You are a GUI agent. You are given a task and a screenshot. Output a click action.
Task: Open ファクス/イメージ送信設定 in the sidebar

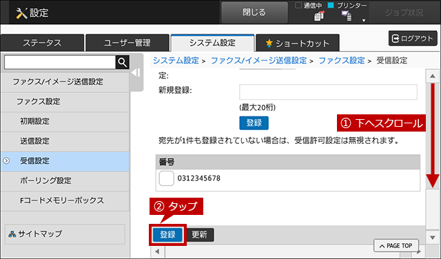pos(65,82)
